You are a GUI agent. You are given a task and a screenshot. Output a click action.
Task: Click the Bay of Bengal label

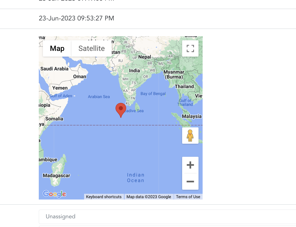click(153, 94)
